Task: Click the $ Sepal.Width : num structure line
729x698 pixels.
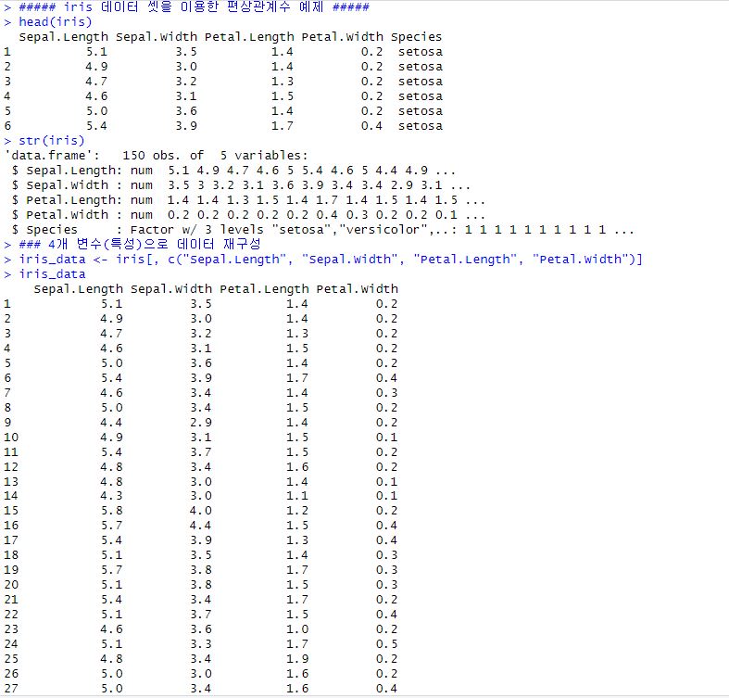Action: coord(241,185)
